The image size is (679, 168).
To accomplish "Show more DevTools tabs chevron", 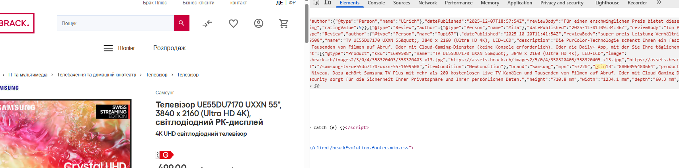I will click(659, 3).
